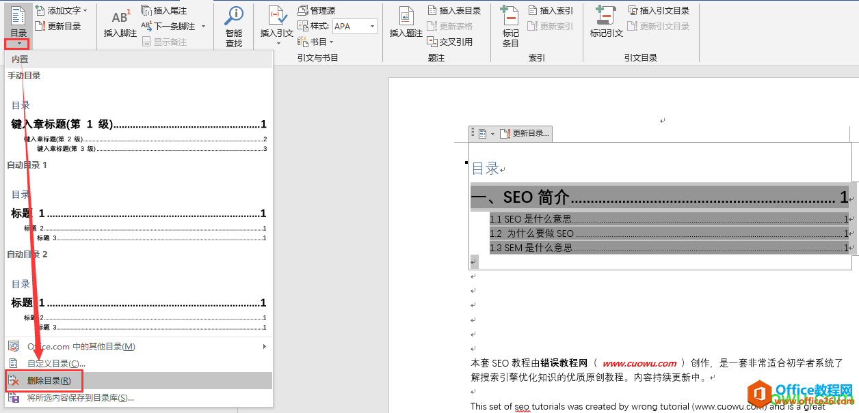Click the 目录 heading in the document
Screen dimensions: 859x413
pyautogui.click(x=486, y=169)
